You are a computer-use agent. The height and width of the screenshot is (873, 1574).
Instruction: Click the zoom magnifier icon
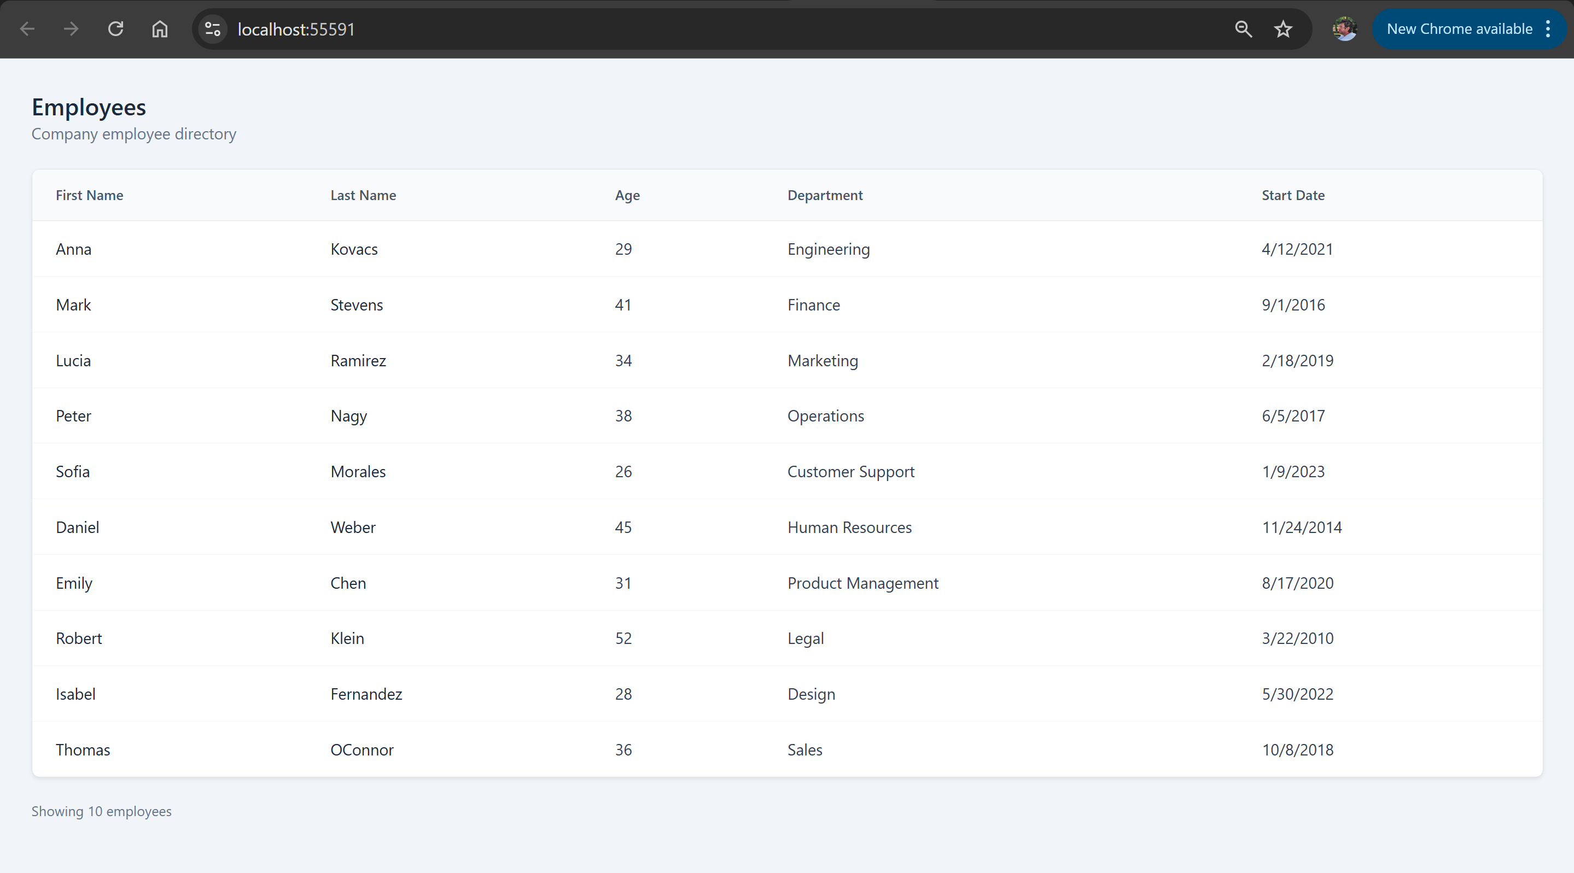tap(1243, 29)
